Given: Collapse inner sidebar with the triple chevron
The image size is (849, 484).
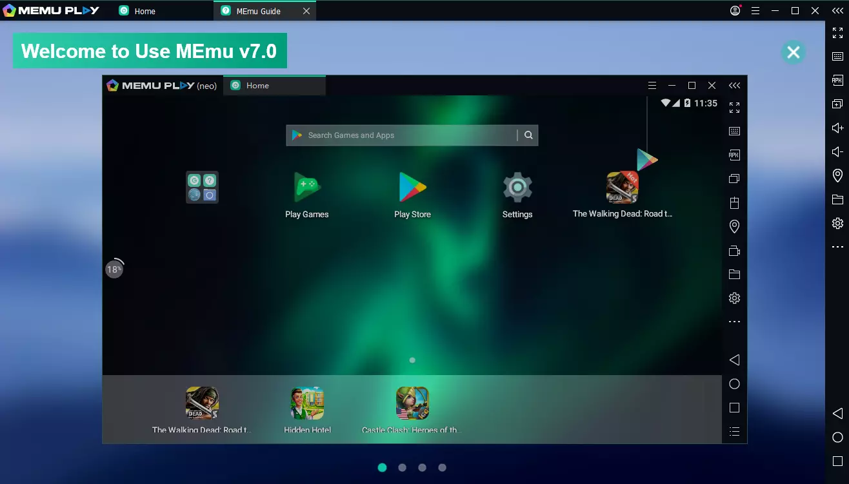Looking at the screenshot, I should tap(734, 85).
